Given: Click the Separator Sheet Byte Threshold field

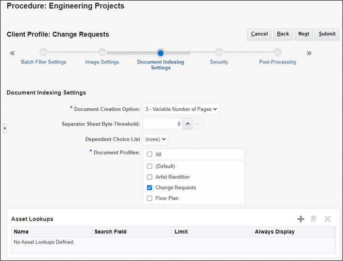Looking at the screenshot, I should [x=163, y=124].
